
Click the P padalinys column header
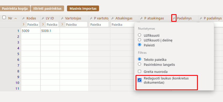pyautogui.click(x=213, y=18)
